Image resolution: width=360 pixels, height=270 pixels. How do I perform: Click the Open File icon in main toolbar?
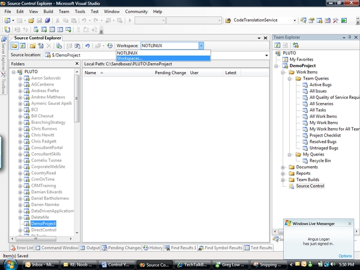point(31,20)
